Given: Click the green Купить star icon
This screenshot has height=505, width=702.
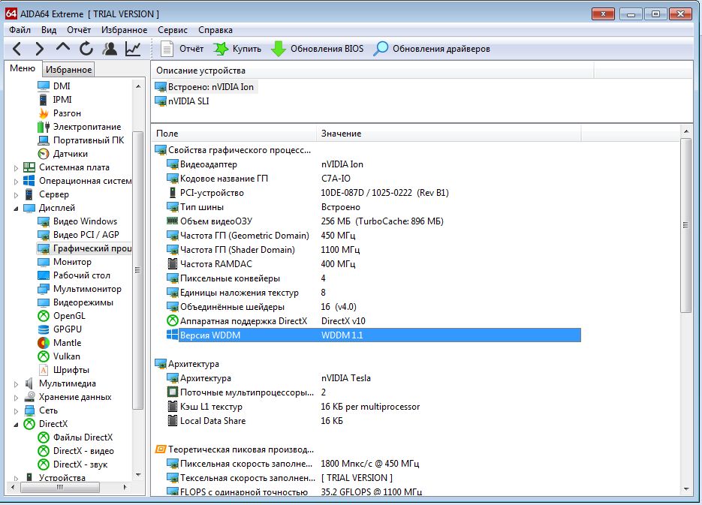Looking at the screenshot, I should coord(220,49).
